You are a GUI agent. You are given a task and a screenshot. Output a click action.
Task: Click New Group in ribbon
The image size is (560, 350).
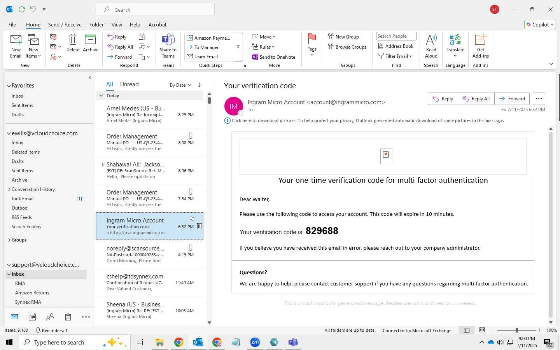tap(343, 37)
